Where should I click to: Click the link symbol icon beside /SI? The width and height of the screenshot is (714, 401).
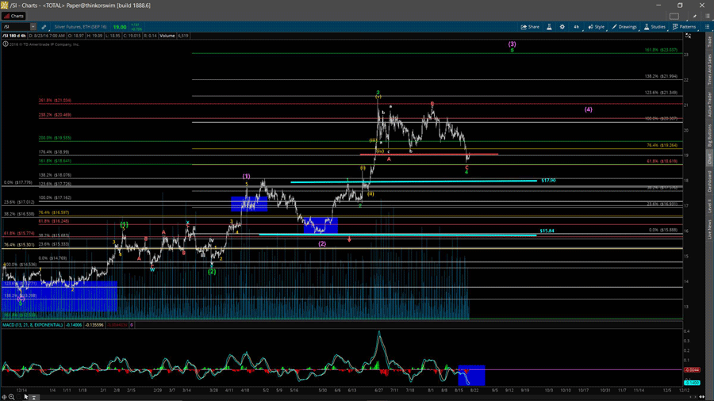(x=44, y=27)
